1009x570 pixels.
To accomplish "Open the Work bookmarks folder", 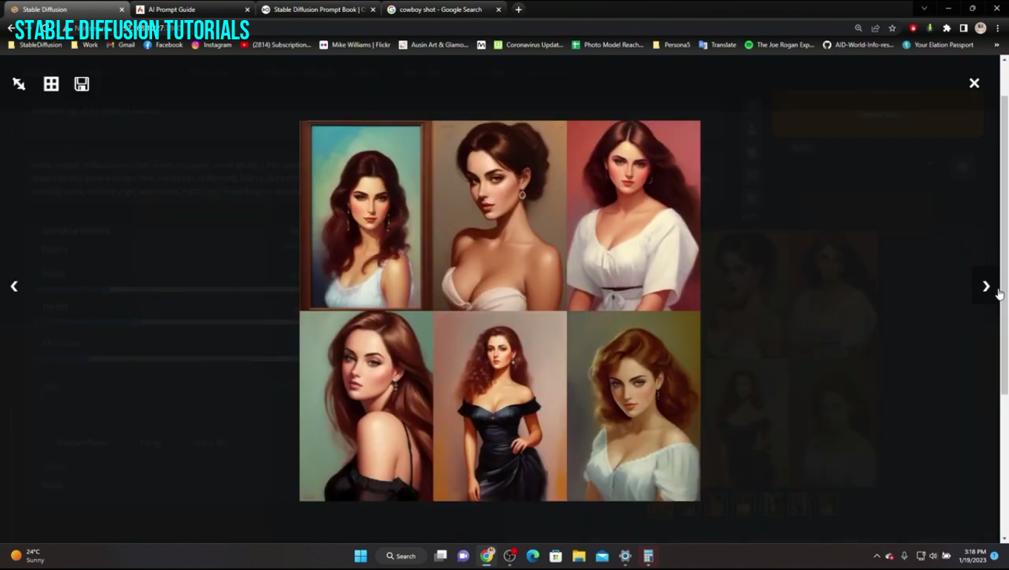I will pos(85,45).
